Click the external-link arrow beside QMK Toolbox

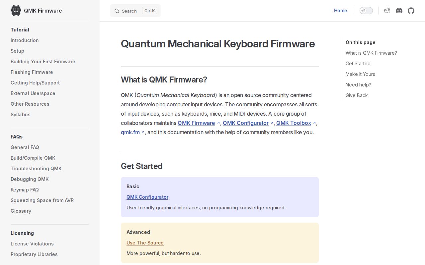click(314, 123)
